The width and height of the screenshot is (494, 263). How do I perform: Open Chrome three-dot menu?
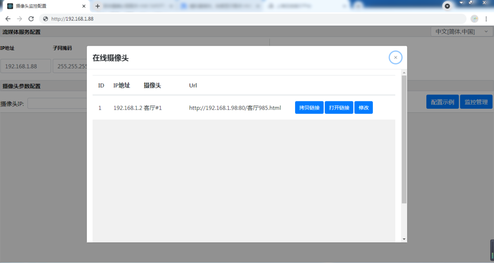tap(486, 19)
